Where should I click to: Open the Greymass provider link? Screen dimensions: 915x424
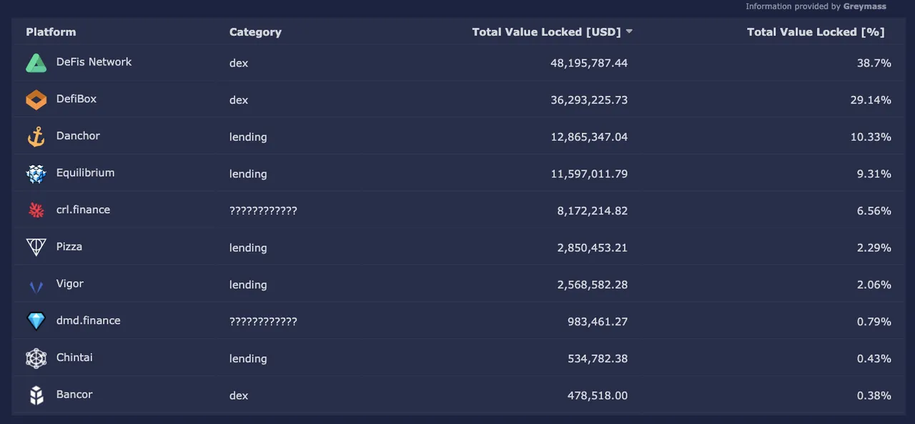pos(864,6)
